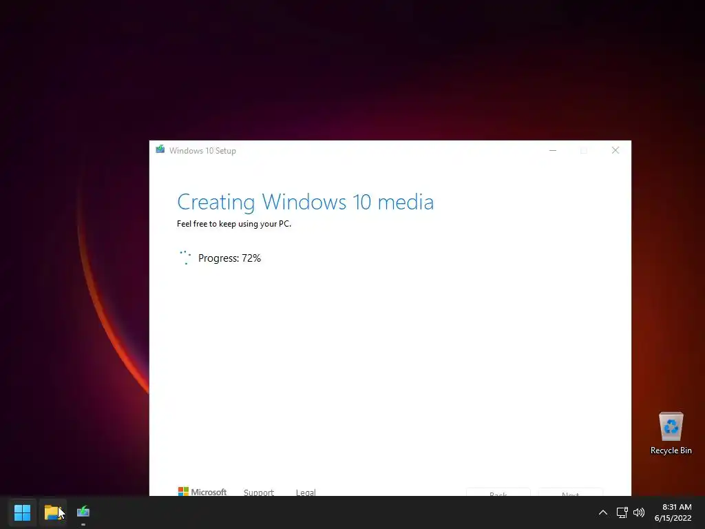
Task: Open the clock showing 8:31 AM
Action: 677,507
